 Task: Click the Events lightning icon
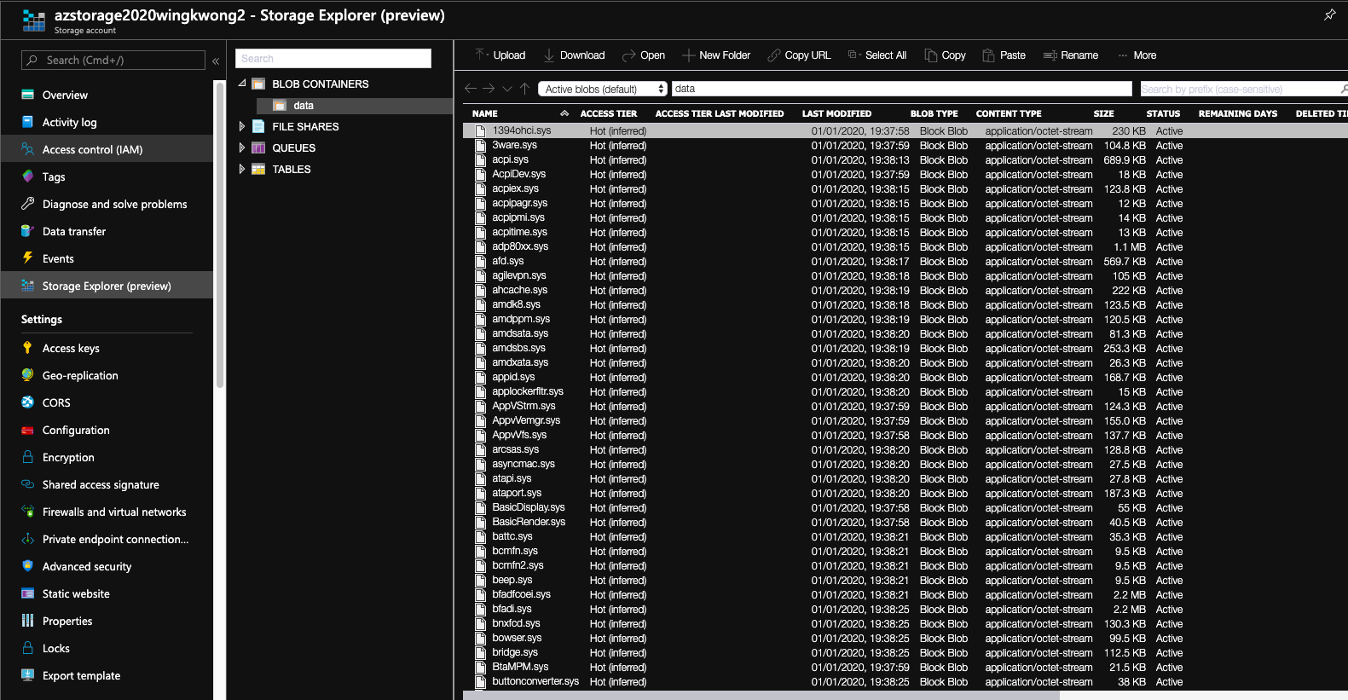click(x=27, y=258)
